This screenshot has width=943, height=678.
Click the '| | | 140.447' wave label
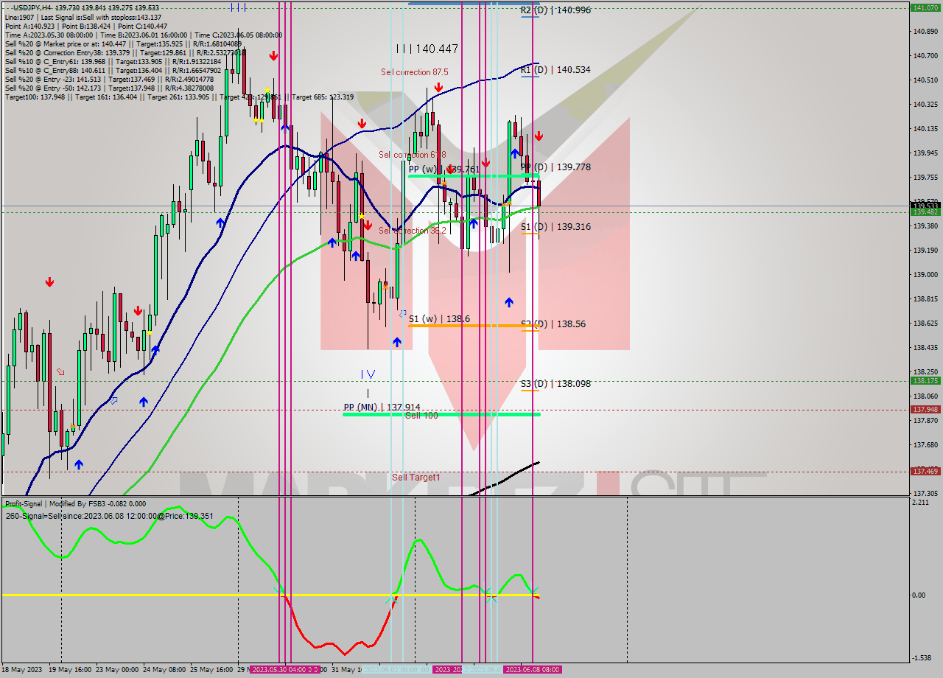[x=427, y=49]
